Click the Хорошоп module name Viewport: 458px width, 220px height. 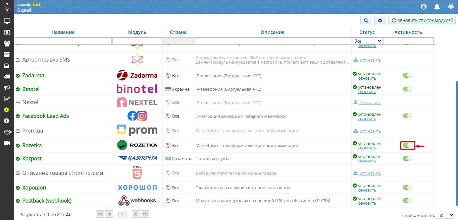pos(34,188)
